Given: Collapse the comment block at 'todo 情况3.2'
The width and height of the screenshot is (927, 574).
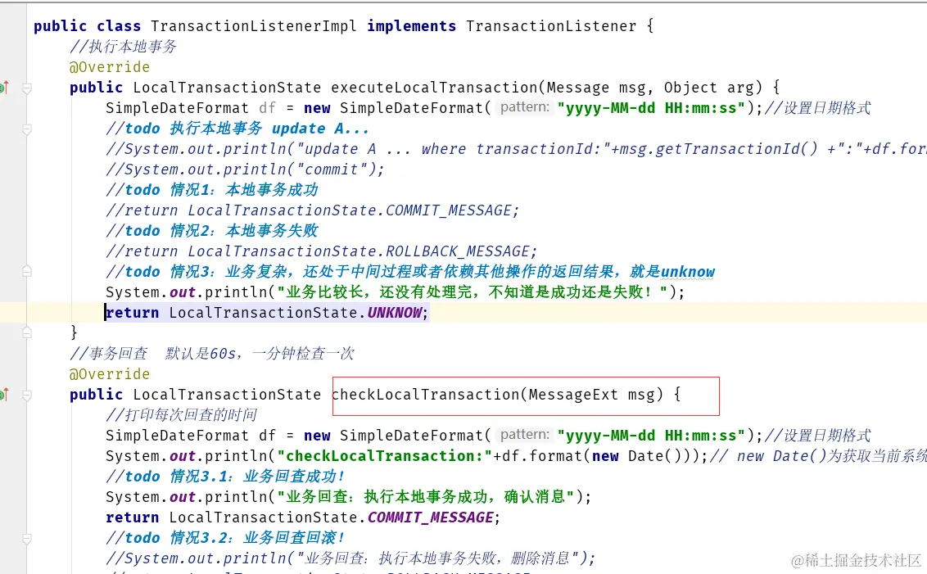Looking at the screenshot, I should (x=26, y=539).
